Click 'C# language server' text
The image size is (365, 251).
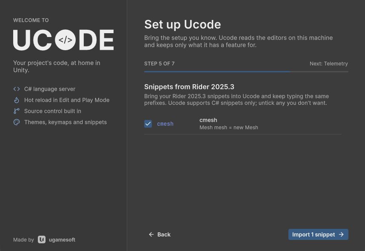coord(50,89)
